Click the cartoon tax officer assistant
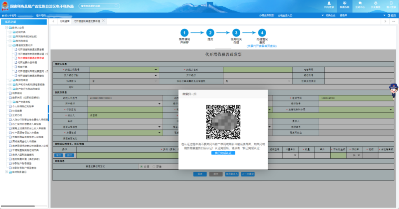399x209 pixels. [394, 91]
